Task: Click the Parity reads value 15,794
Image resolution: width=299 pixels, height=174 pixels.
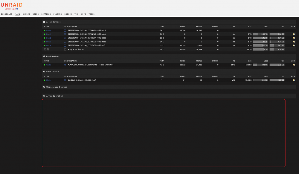Action: pyautogui.click(x=182, y=30)
